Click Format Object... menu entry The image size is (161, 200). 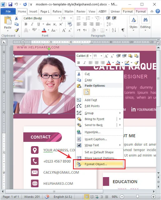tap(99, 164)
